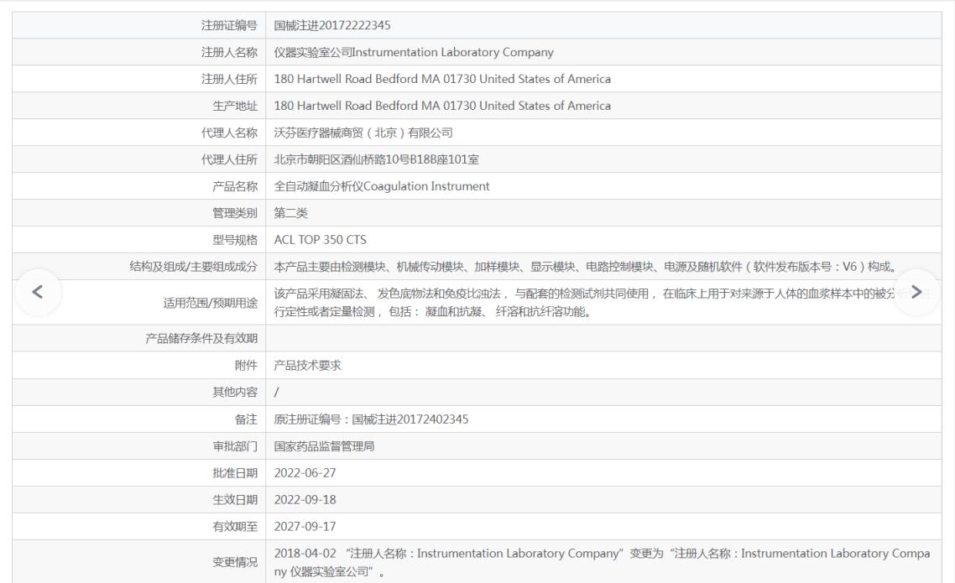Click the 代理人住所 label
Image resolution: width=955 pixels, height=583 pixels.
[229, 159]
